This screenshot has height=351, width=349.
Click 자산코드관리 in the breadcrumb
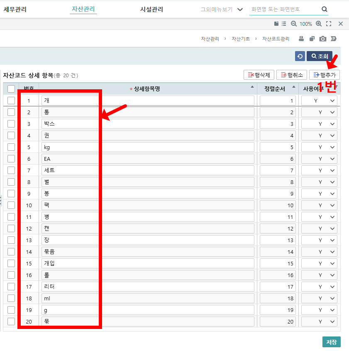[276, 39]
